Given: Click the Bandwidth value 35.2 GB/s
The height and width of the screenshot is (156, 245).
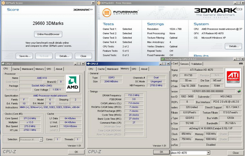Looking at the screenshot, I should coord(230,123).
